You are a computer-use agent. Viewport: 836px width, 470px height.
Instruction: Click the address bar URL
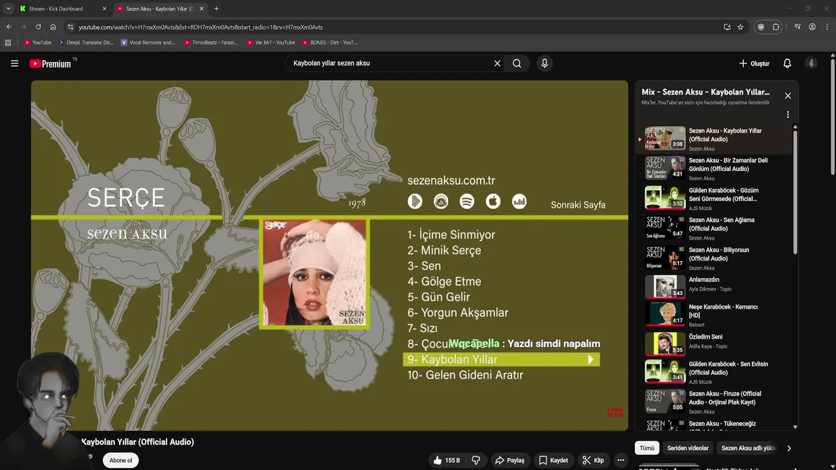coord(201,27)
